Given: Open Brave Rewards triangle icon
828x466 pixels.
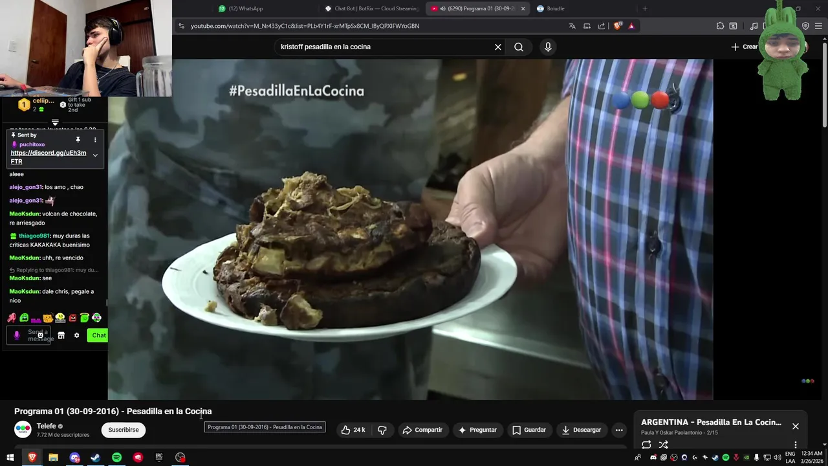Looking at the screenshot, I should tap(631, 26).
